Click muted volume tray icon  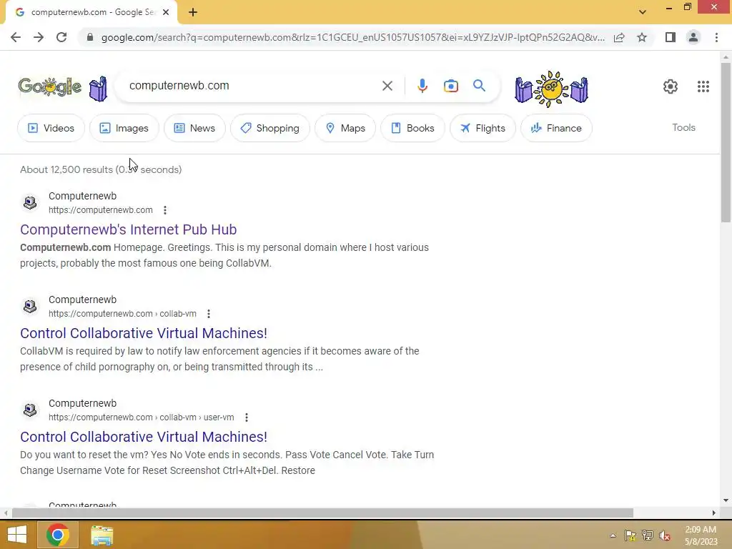pos(665,535)
